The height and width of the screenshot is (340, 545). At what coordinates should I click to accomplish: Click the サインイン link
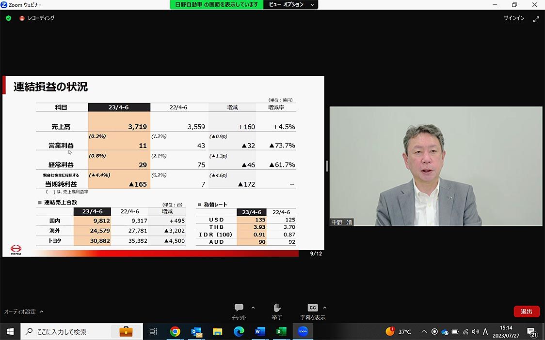pos(513,18)
